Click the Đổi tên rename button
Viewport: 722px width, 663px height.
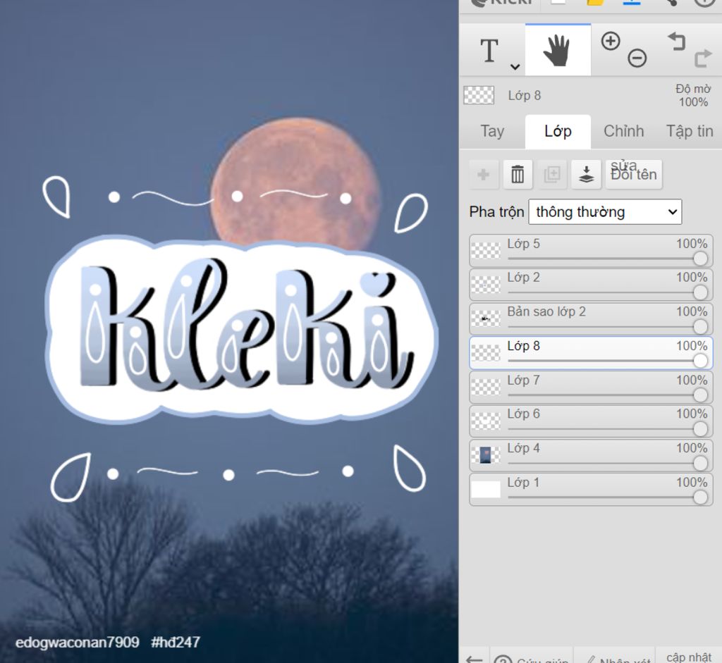634,174
